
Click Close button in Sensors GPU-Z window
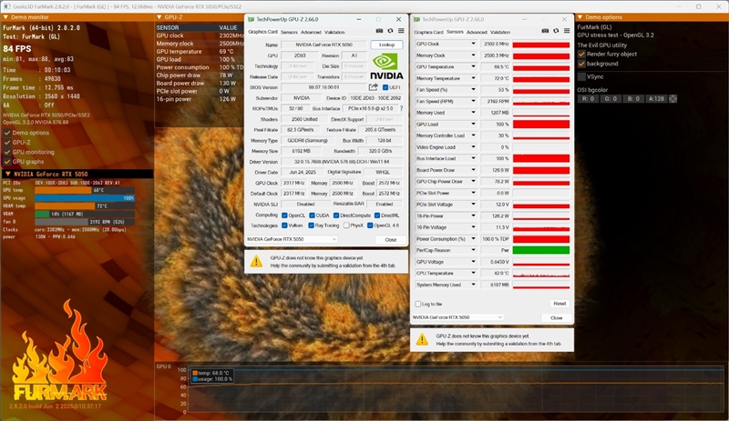pos(556,317)
